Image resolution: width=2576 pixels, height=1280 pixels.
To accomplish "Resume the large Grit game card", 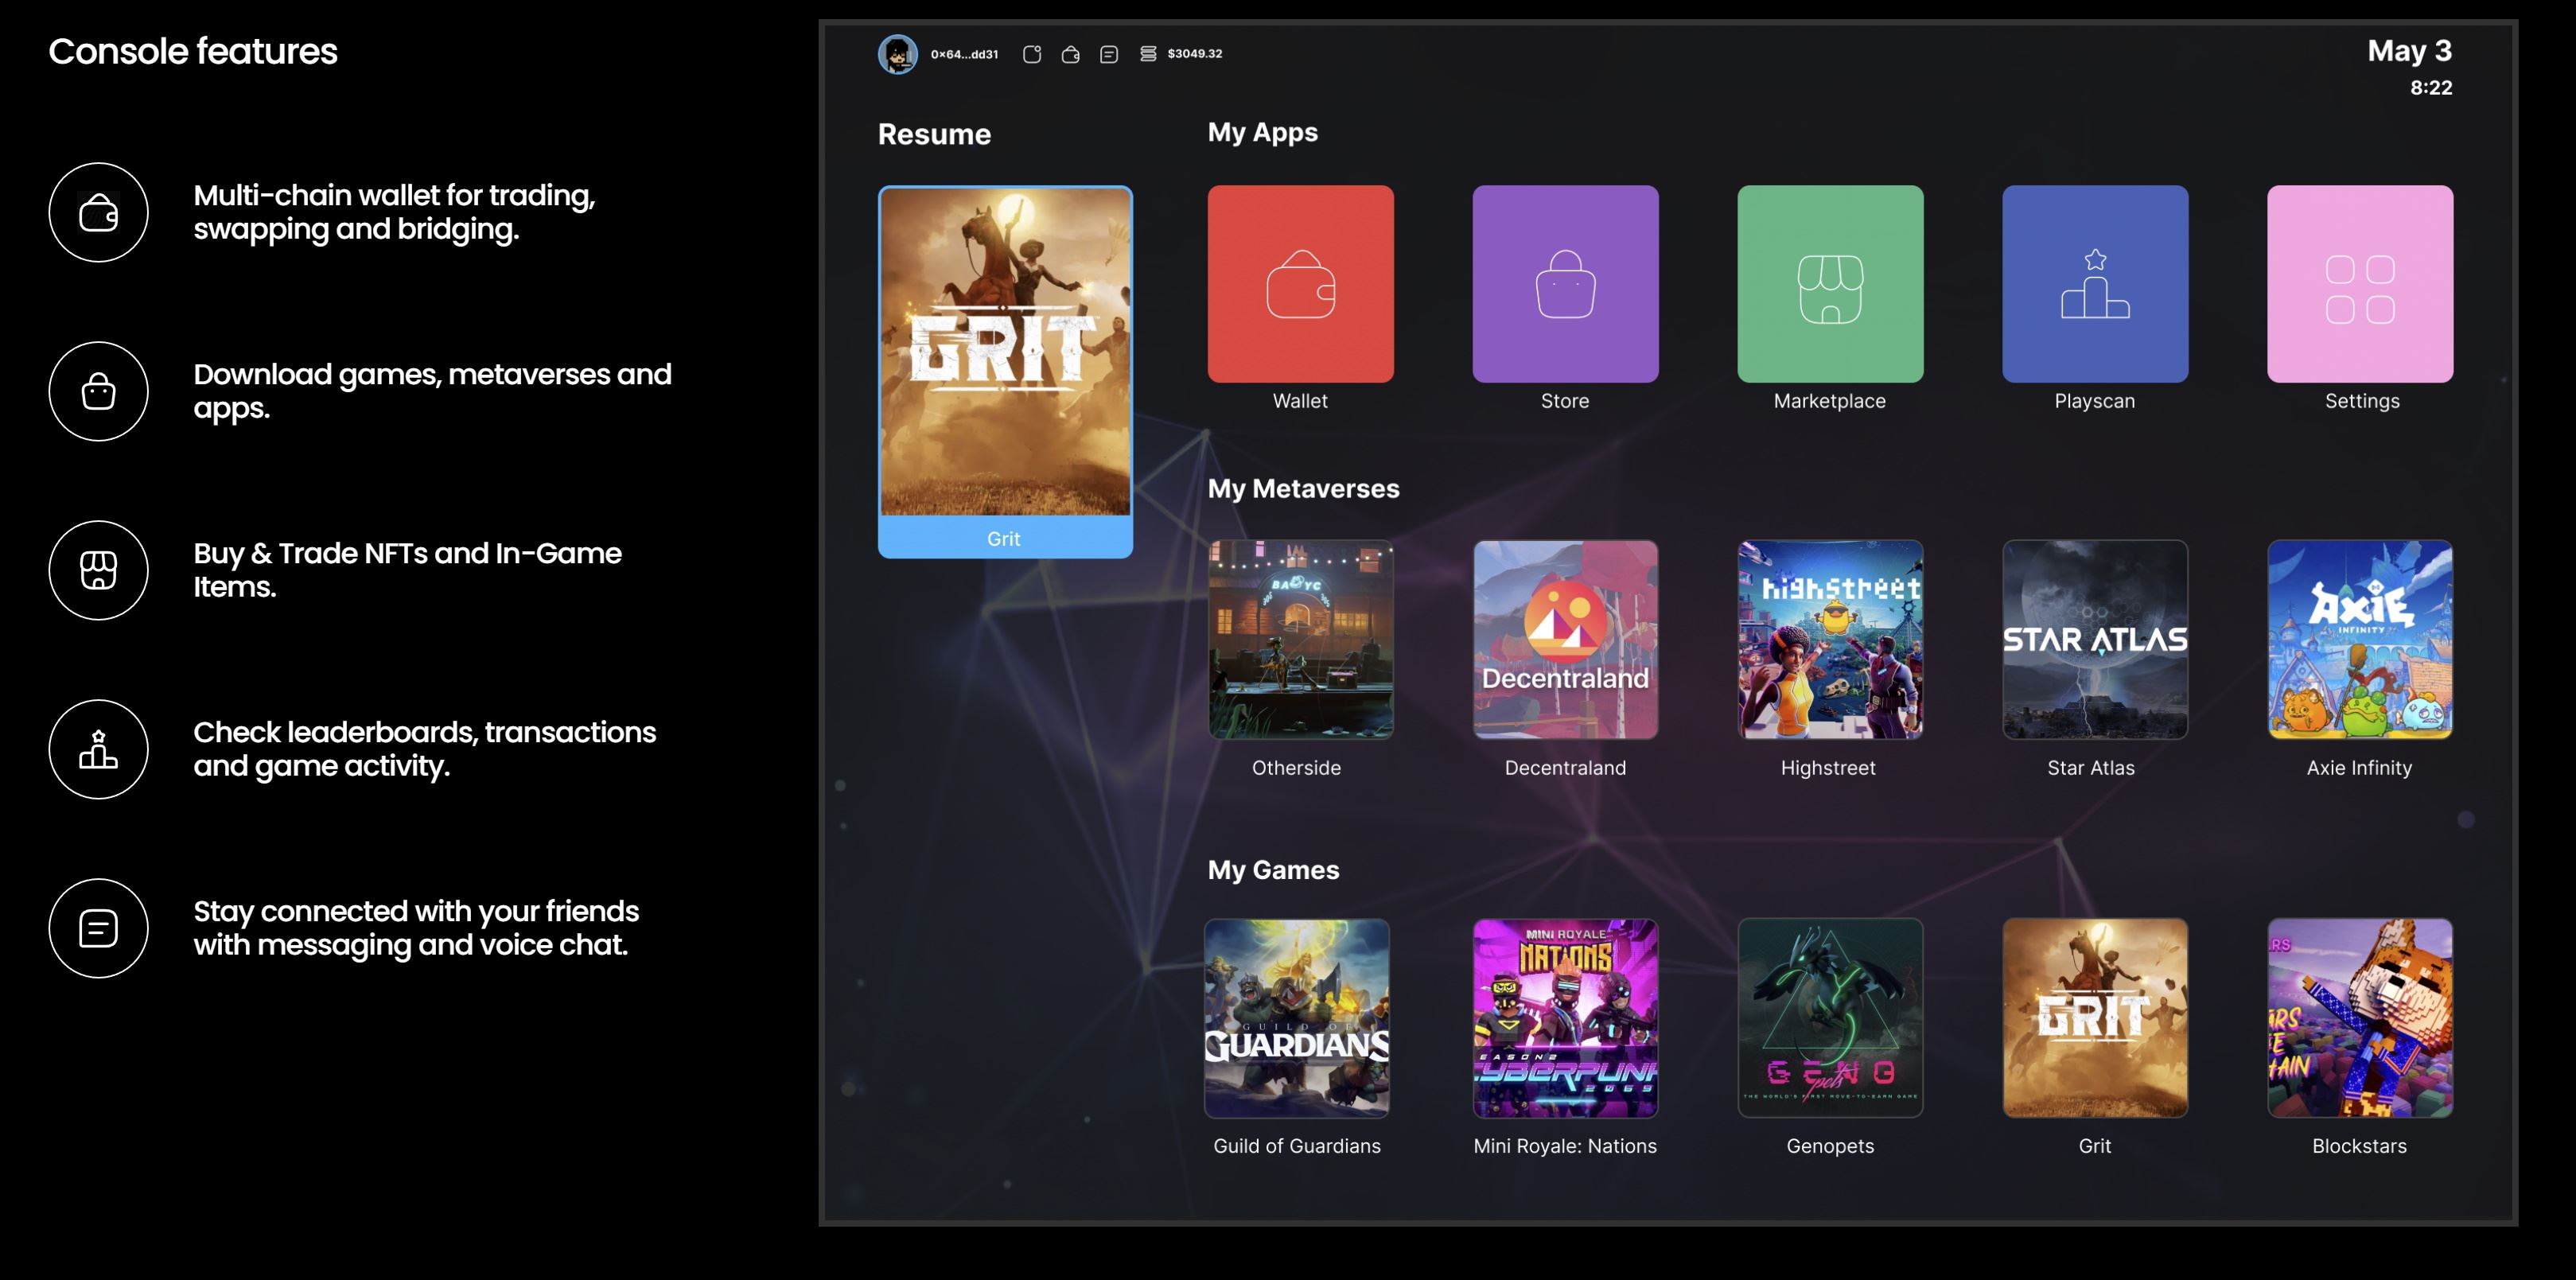I will pyautogui.click(x=1005, y=371).
